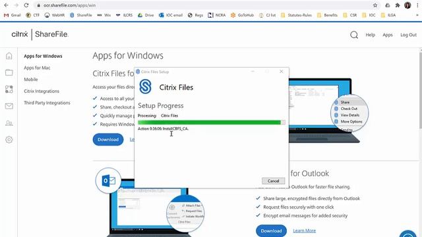Select Apps for Windows in the sidebar
The image size is (422, 237).
43,56
